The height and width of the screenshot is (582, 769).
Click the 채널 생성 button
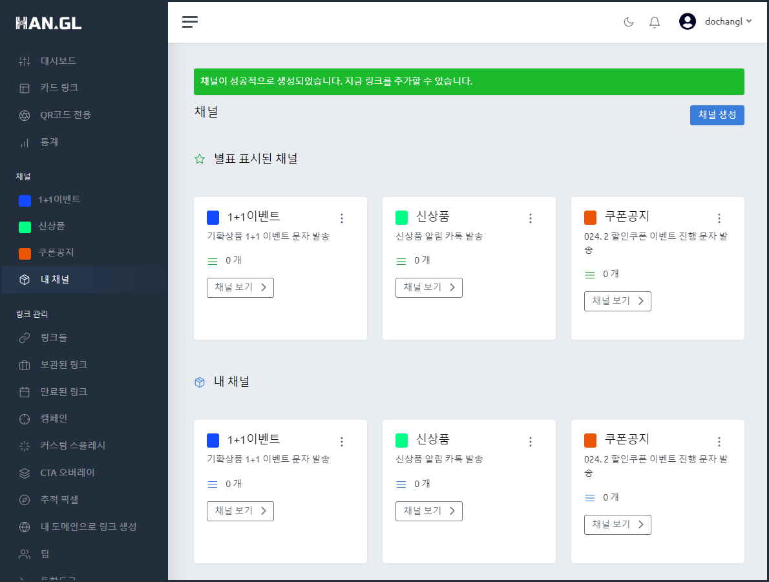click(x=717, y=115)
